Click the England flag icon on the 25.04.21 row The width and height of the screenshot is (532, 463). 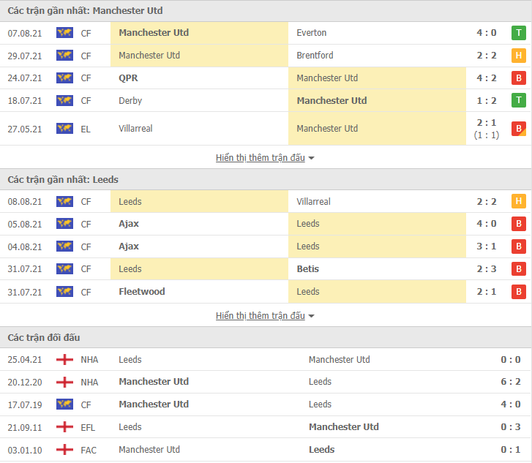pyautogui.click(x=64, y=360)
